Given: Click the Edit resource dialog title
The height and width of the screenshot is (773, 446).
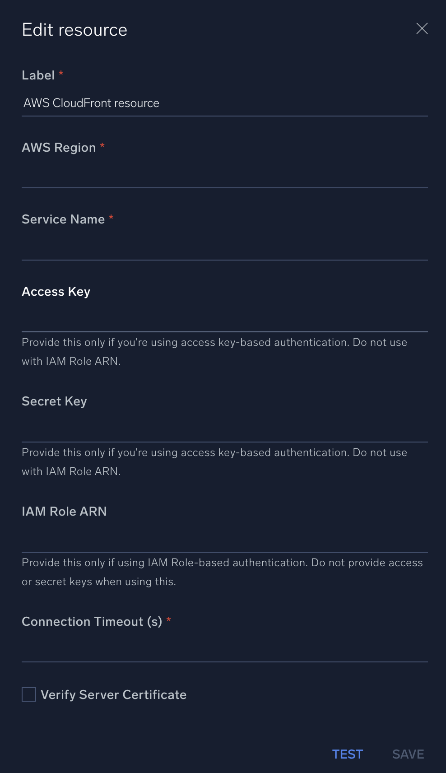Looking at the screenshot, I should coord(74,29).
